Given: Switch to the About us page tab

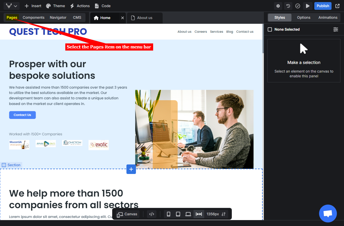Looking at the screenshot, I should coord(145,18).
